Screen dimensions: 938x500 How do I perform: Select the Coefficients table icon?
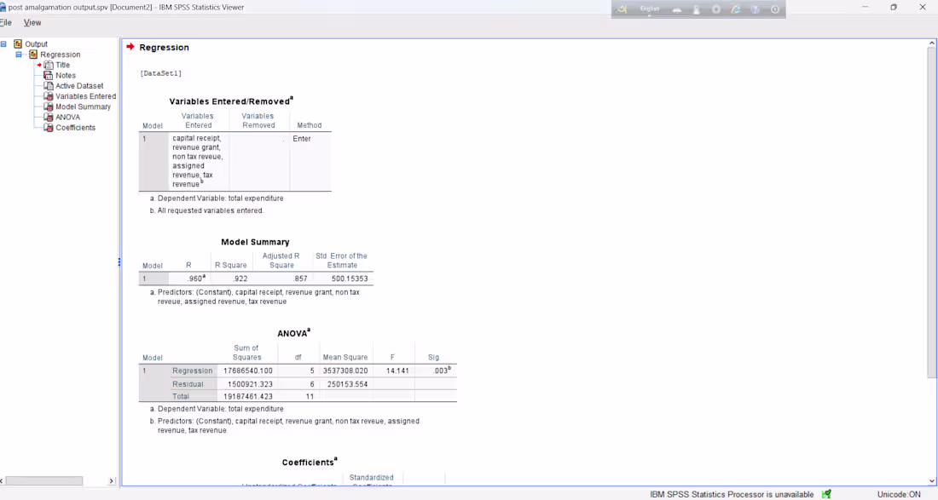pos(49,127)
